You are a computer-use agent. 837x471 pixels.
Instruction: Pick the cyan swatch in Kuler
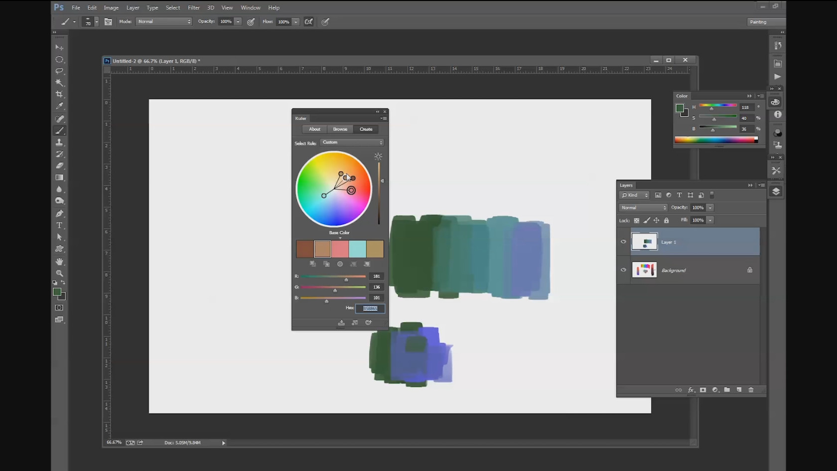click(x=357, y=249)
